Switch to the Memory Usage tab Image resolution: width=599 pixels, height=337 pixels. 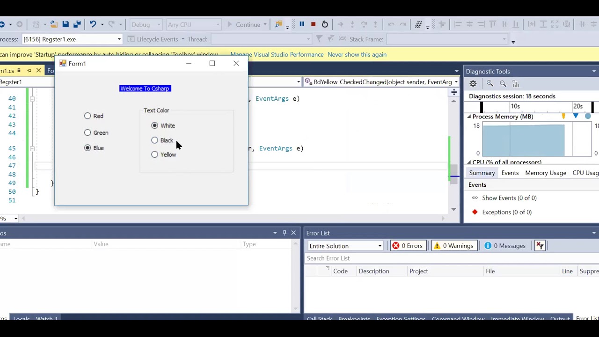(x=546, y=173)
